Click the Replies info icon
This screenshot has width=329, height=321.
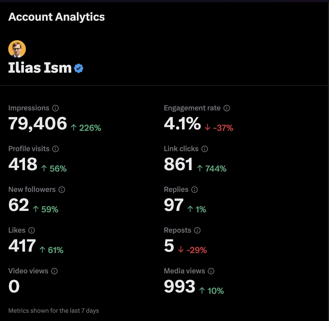tap(195, 190)
